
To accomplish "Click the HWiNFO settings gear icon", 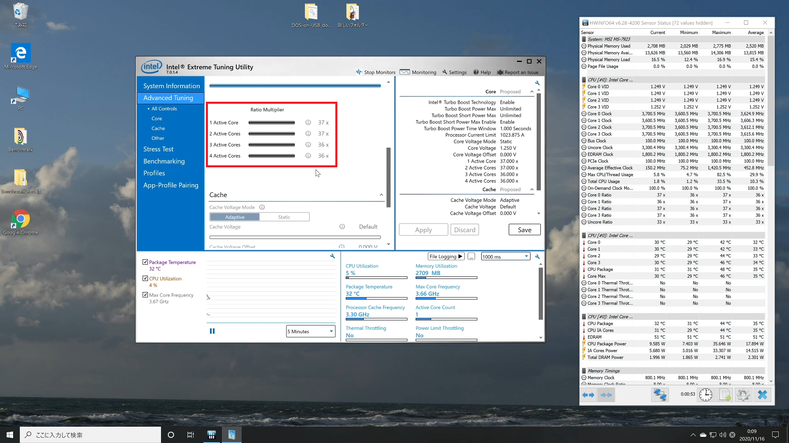I will [x=743, y=395].
